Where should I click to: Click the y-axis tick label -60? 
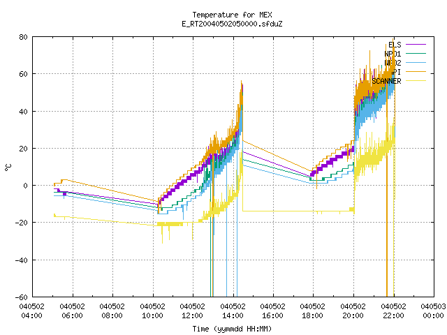coord(22,297)
